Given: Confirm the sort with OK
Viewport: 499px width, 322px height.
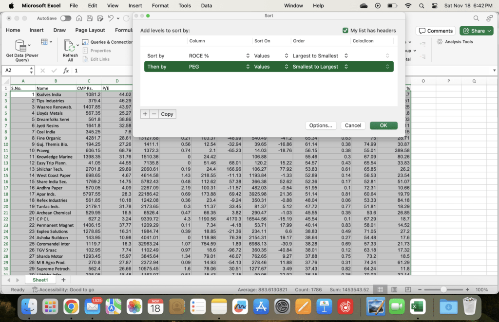Looking at the screenshot, I should pyautogui.click(x=384, y=125).
